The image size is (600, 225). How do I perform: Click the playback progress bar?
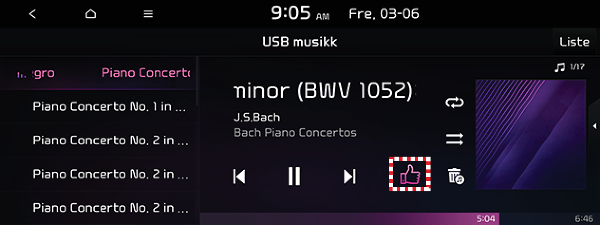pyautogui.click(x=400, y=219)
